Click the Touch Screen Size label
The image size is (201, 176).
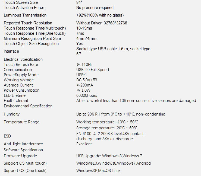click(21, 2)
